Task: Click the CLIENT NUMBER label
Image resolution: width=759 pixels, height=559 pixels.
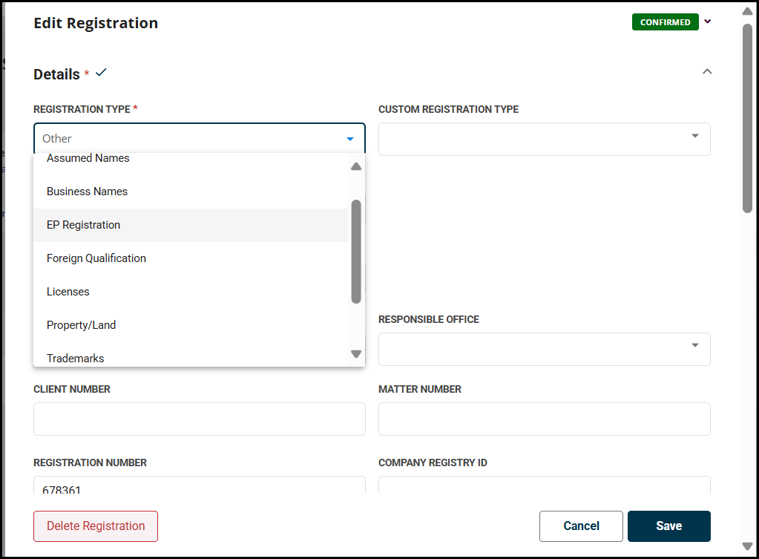Action: point(72,390)
